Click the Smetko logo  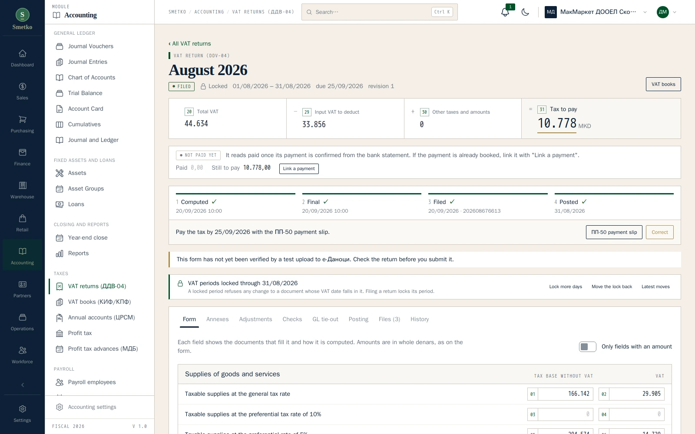(22, 19)
